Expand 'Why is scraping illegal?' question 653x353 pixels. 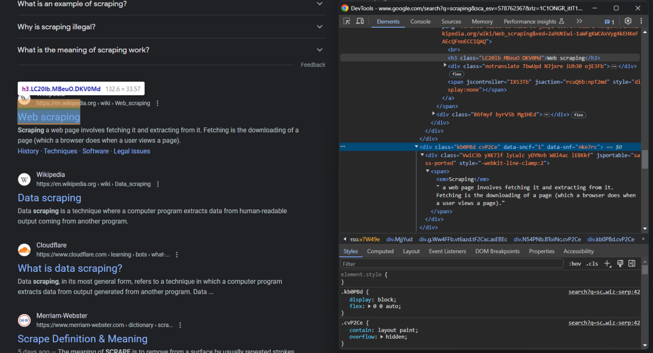pyautogui.click(x=319, y=27)
